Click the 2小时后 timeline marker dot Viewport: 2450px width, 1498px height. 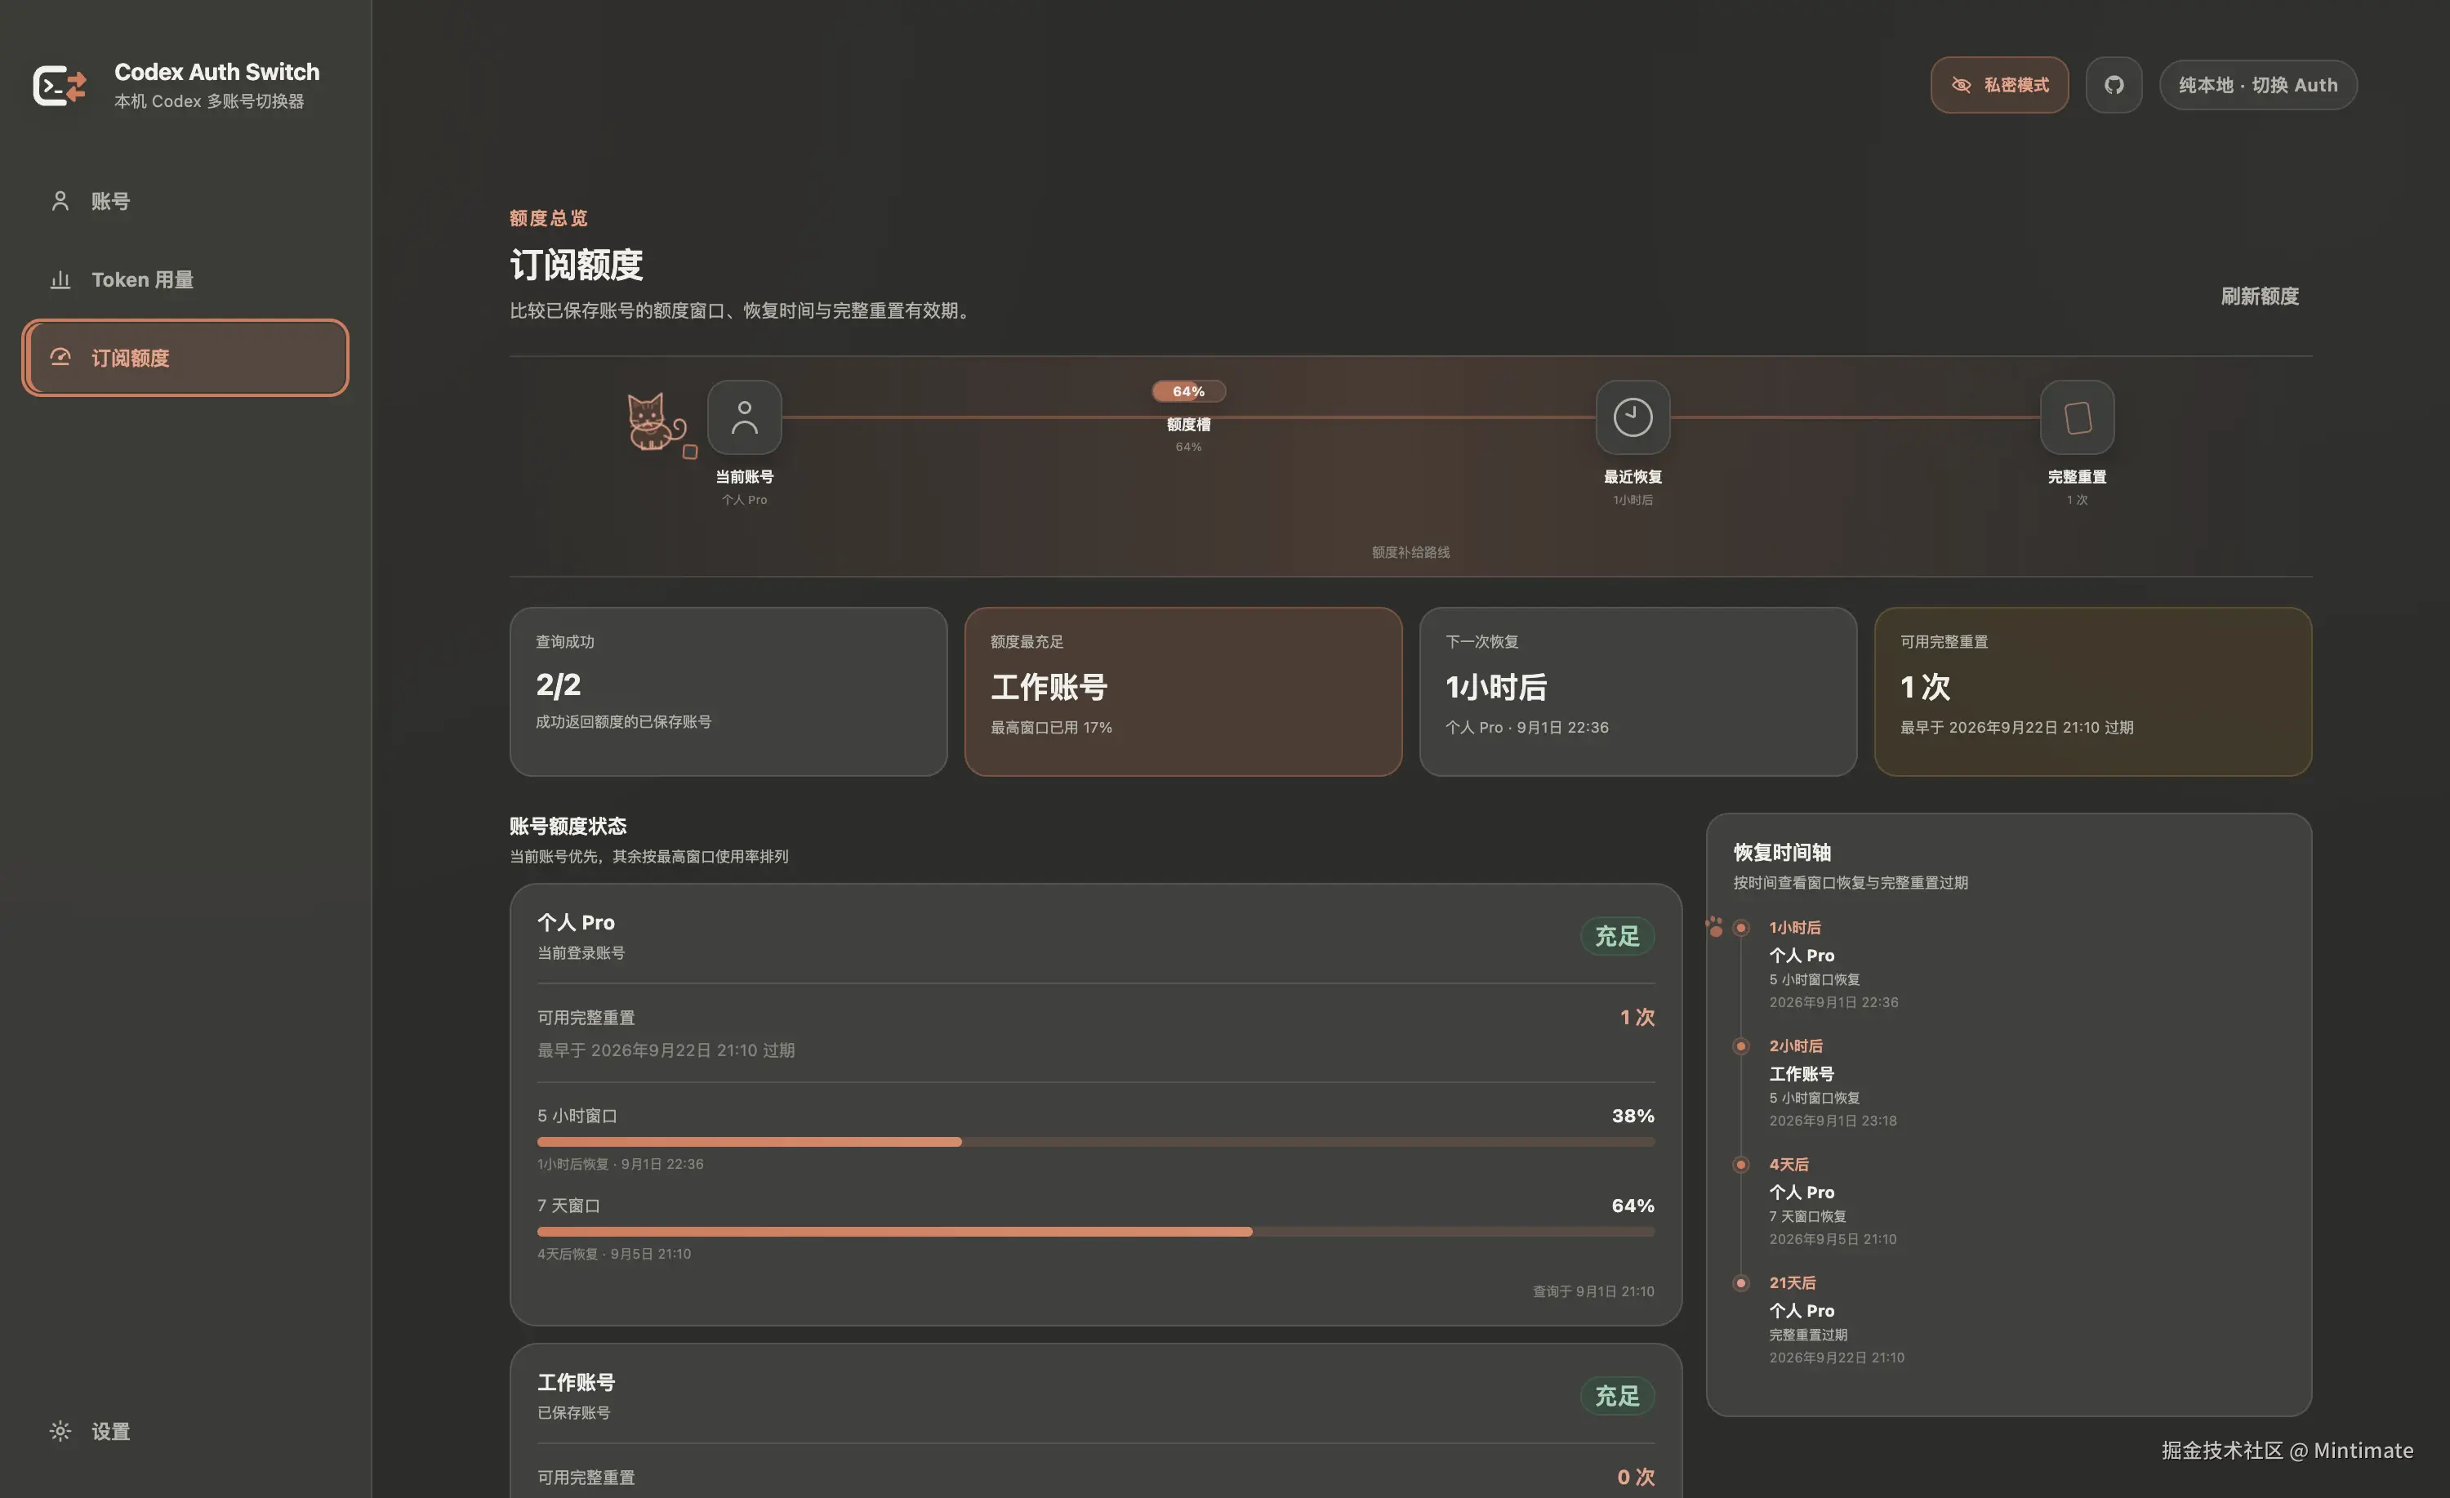(x=1741, y=1045)
